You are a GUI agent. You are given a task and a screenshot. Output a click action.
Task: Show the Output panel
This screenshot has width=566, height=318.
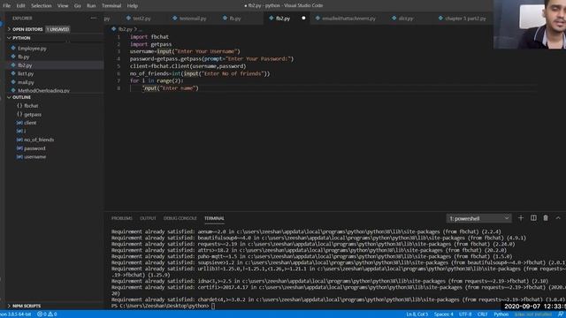point(148,218)
